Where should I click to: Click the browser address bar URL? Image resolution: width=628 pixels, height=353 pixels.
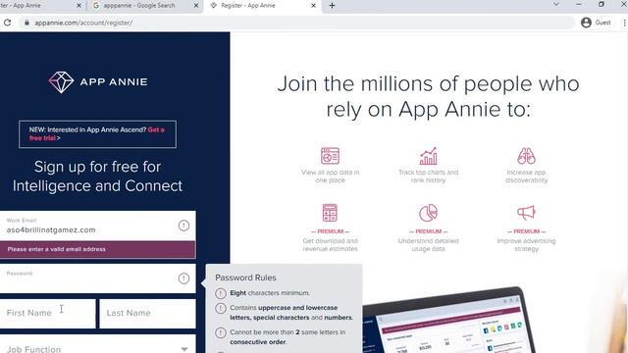pos(83,23)
